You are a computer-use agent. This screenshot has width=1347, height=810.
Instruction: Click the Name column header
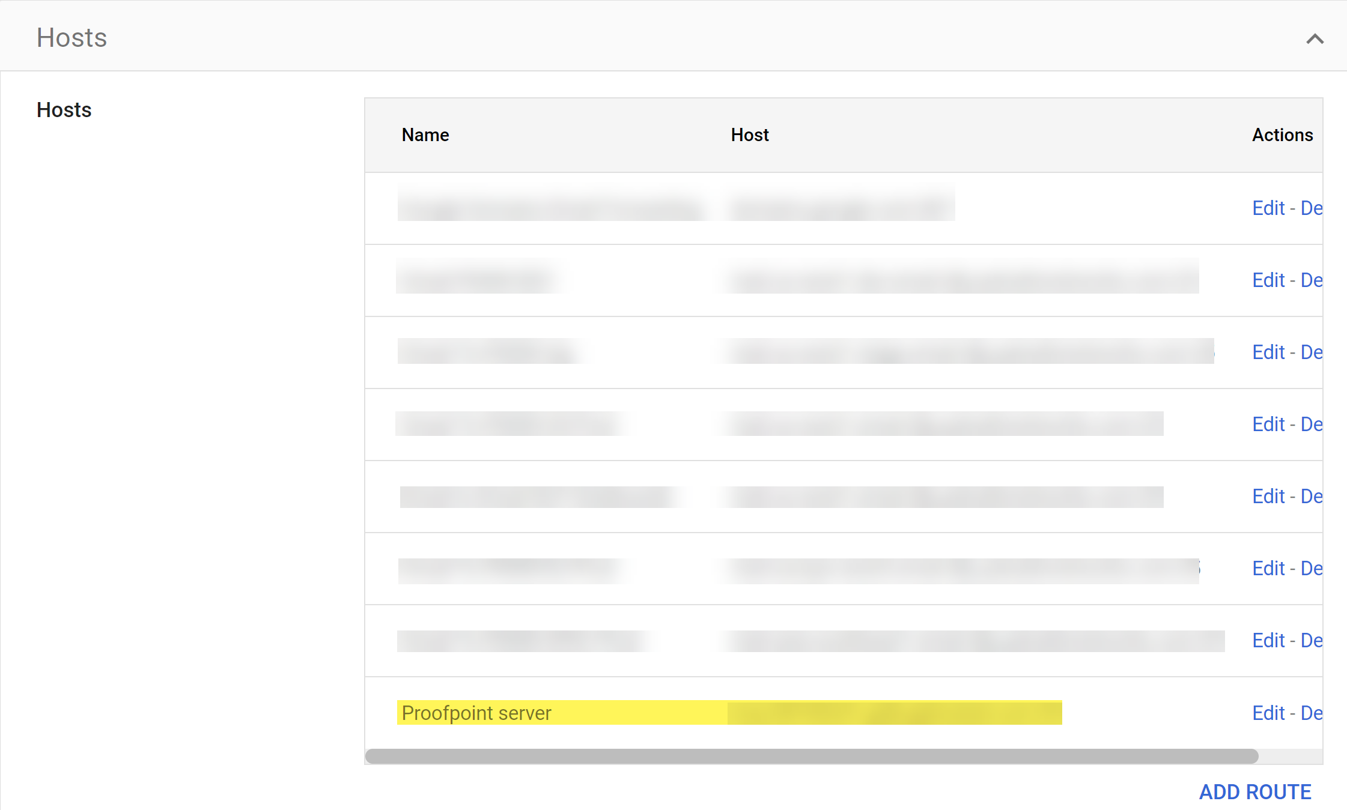(425, 135)
